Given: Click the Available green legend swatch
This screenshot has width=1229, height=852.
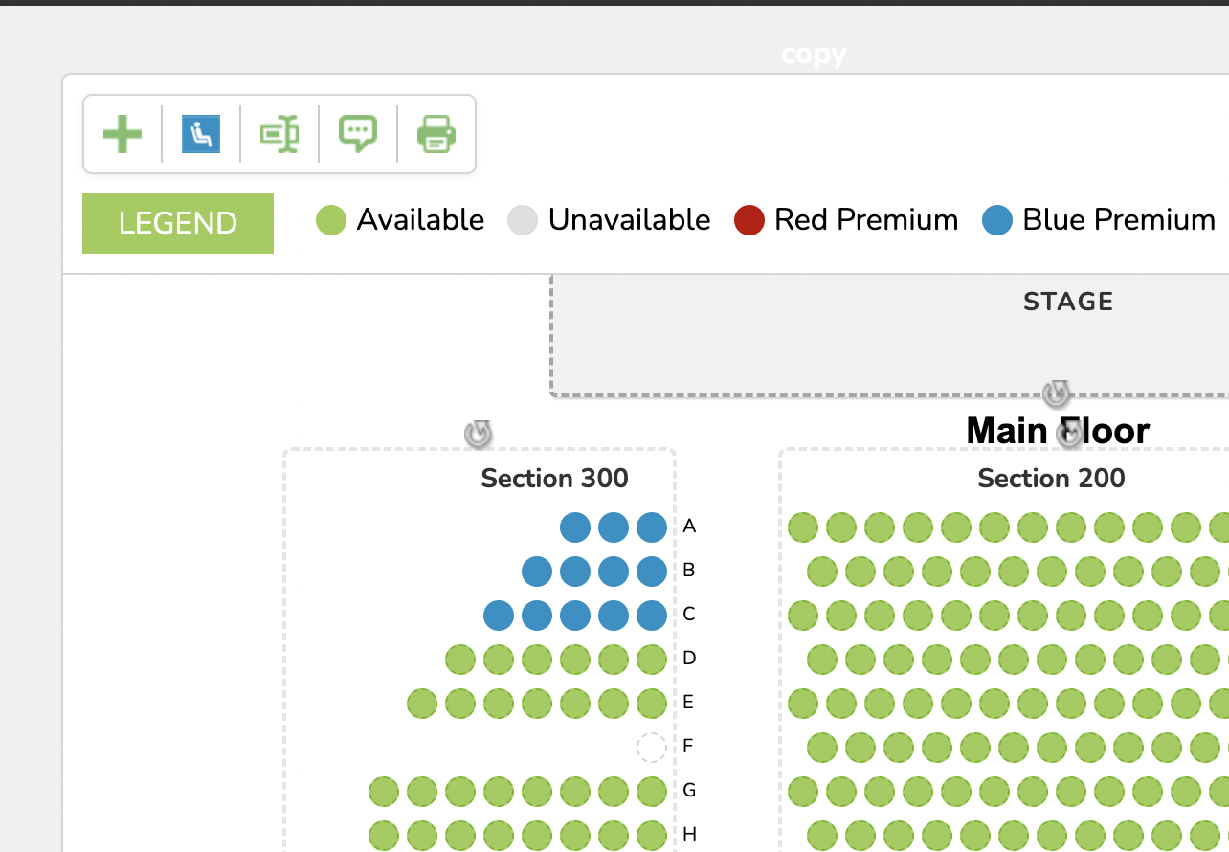Looking at the screenshot, I should [330, 220].
